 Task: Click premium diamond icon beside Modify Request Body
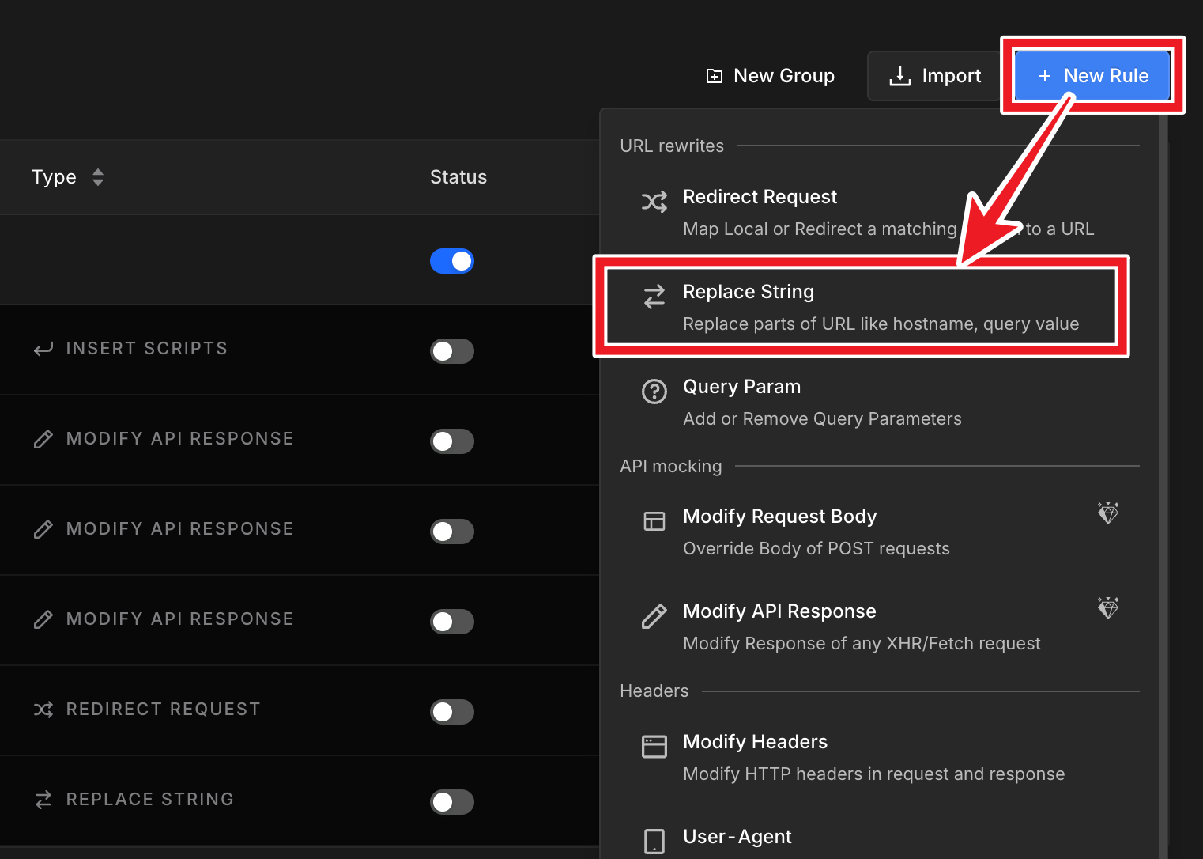[x=1107, y=513]
